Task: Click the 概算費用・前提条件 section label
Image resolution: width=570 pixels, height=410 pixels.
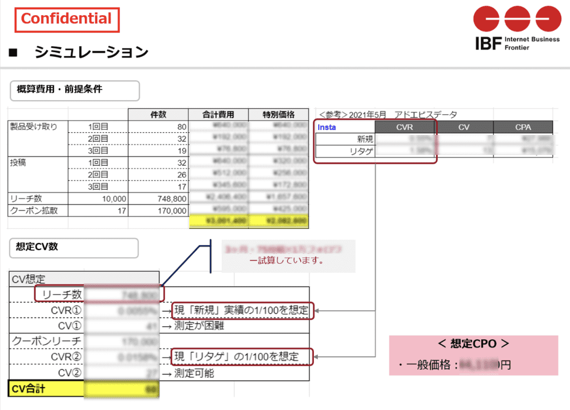Action: (x=60, y=90)
